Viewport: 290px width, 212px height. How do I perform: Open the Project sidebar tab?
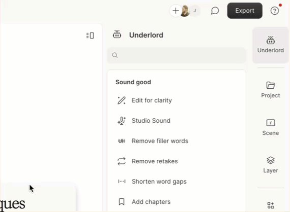click(x=270, y=90)
